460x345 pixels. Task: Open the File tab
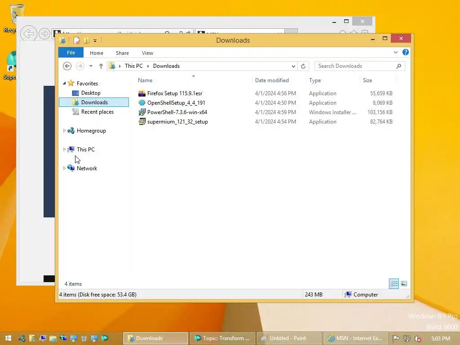(71, 53)
